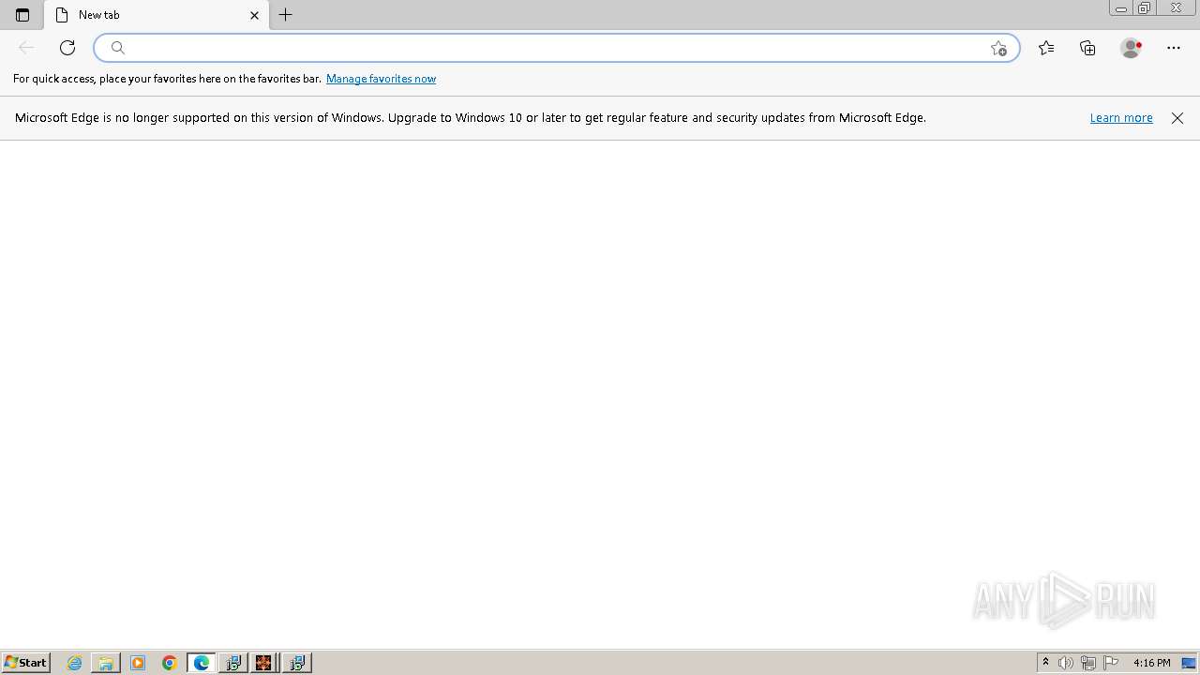
Task: Open the profile avatar menu
Action: tap(1132, 48)
